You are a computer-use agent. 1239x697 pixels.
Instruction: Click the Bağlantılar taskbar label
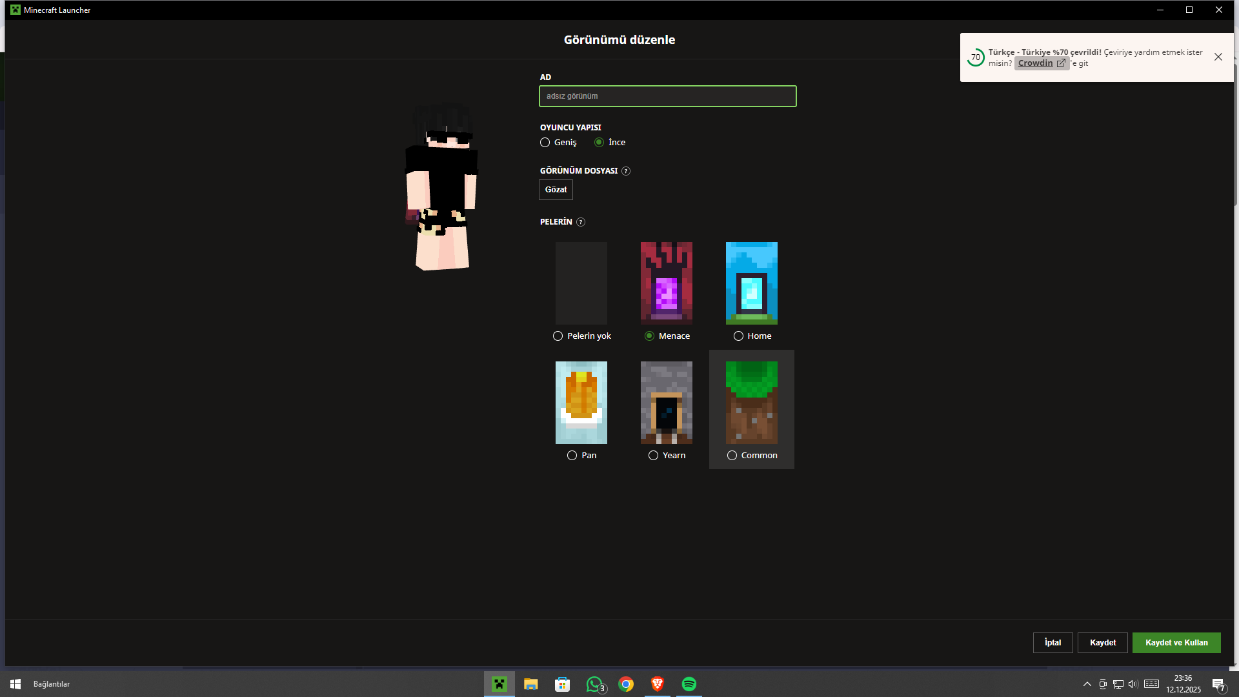(52, 684)
